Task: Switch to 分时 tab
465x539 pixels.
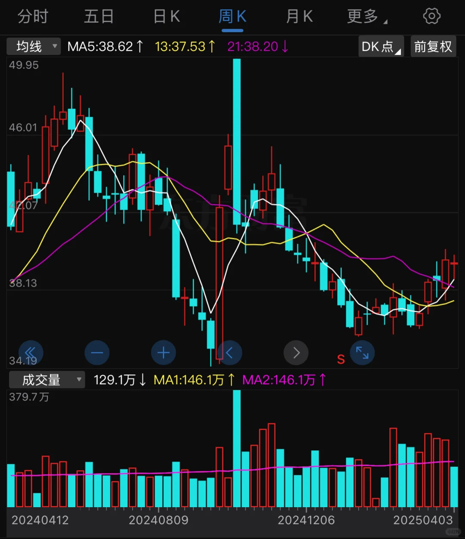Action: click(33, 17)
